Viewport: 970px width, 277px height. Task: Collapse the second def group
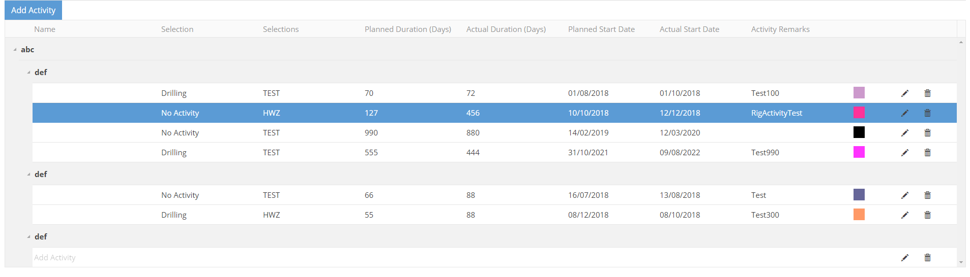pos(28,175)
